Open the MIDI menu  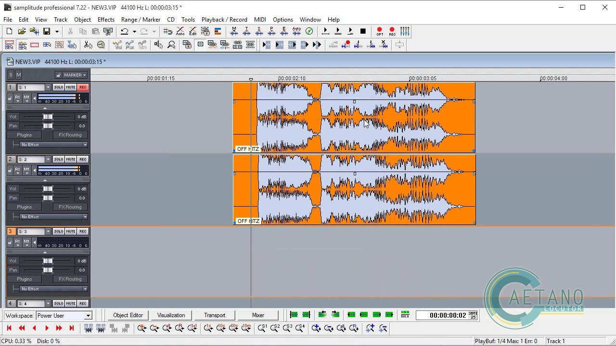pyautogui.click(x=260, y=20)
